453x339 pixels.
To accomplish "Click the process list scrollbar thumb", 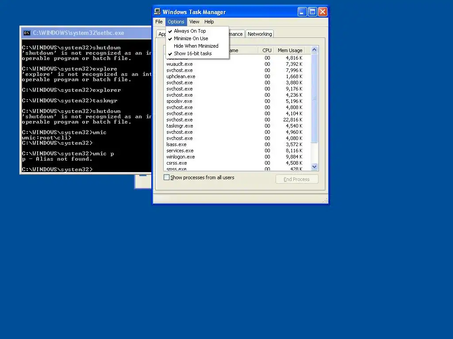I will 315,98.
